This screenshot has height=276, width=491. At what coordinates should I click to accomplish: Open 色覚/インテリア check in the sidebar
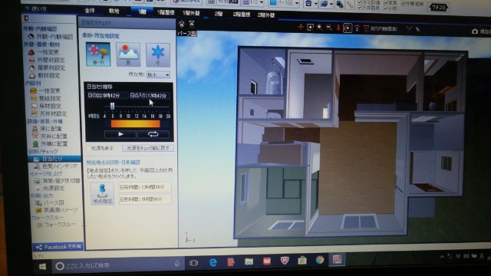click(55, 166)
